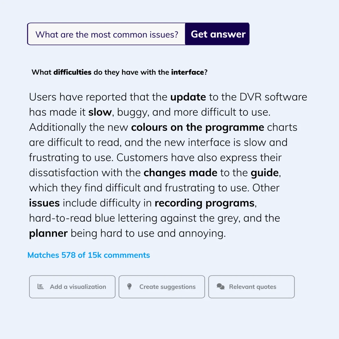Click the speech bubbles quotes icon
Image resolution: width=339 pixels, height=339 pixels.
[221, 287]
